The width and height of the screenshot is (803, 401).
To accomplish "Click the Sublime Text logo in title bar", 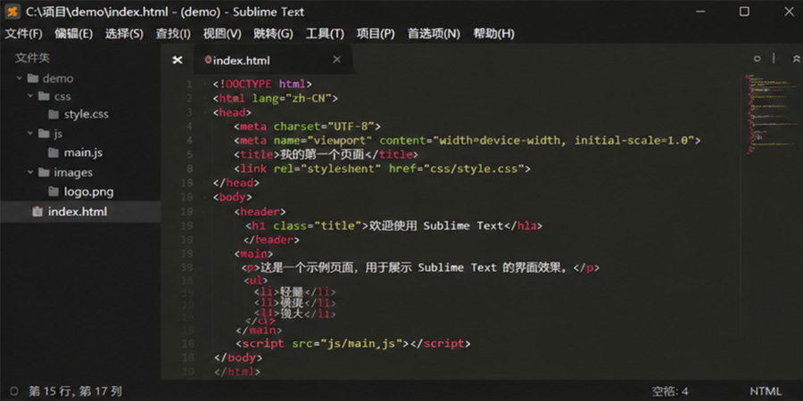I will (x=12, y=12).
